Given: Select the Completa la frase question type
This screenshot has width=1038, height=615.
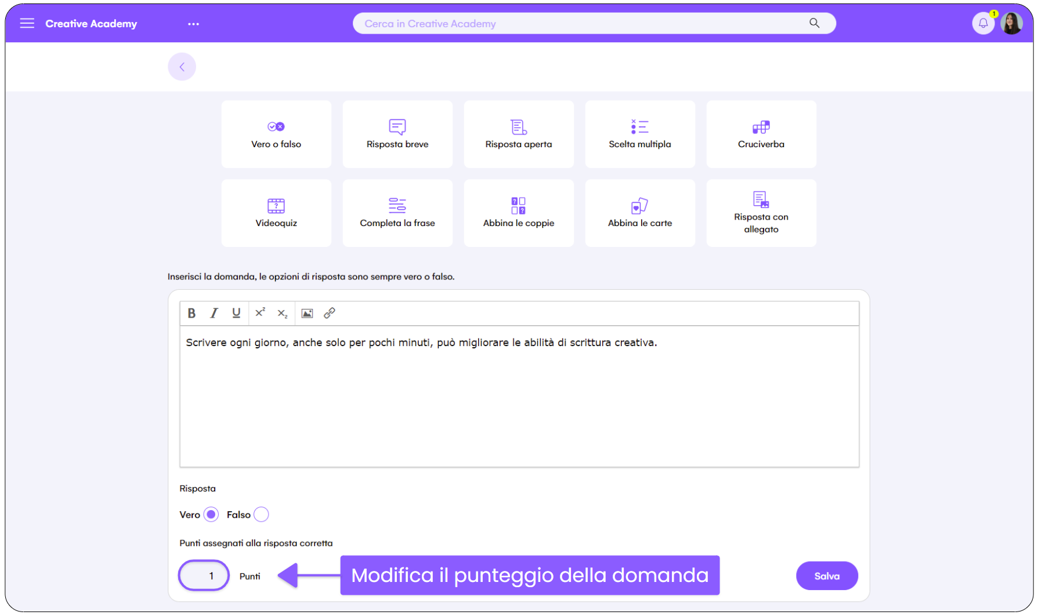Looking at the screenshot, I should click(397, 213).
